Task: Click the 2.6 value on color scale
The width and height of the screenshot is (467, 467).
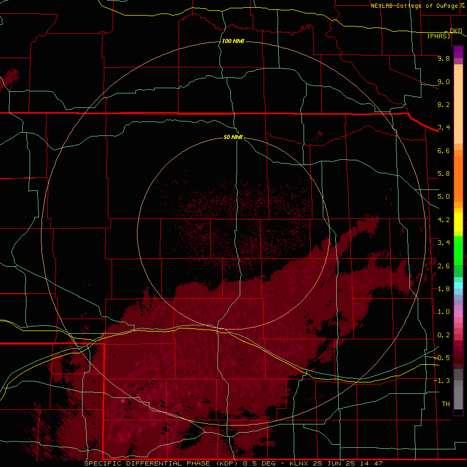Action: pos(444,266)
